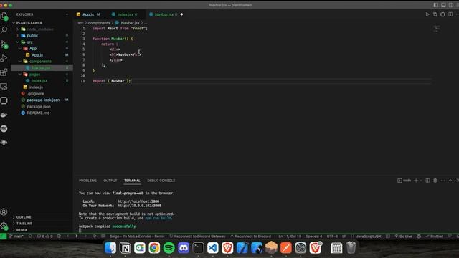Click Spaces: 4 indentation setting
This screenshot has width=459, height=258.
point(314,236)
